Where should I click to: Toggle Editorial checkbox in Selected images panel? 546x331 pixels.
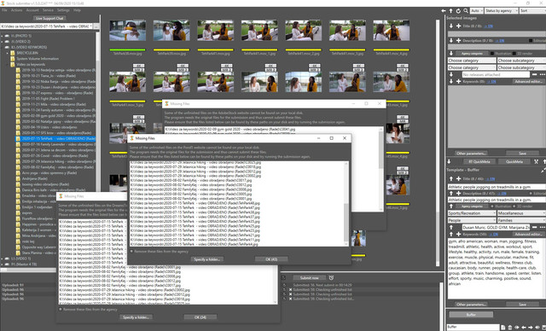click(x=531, y=41)
